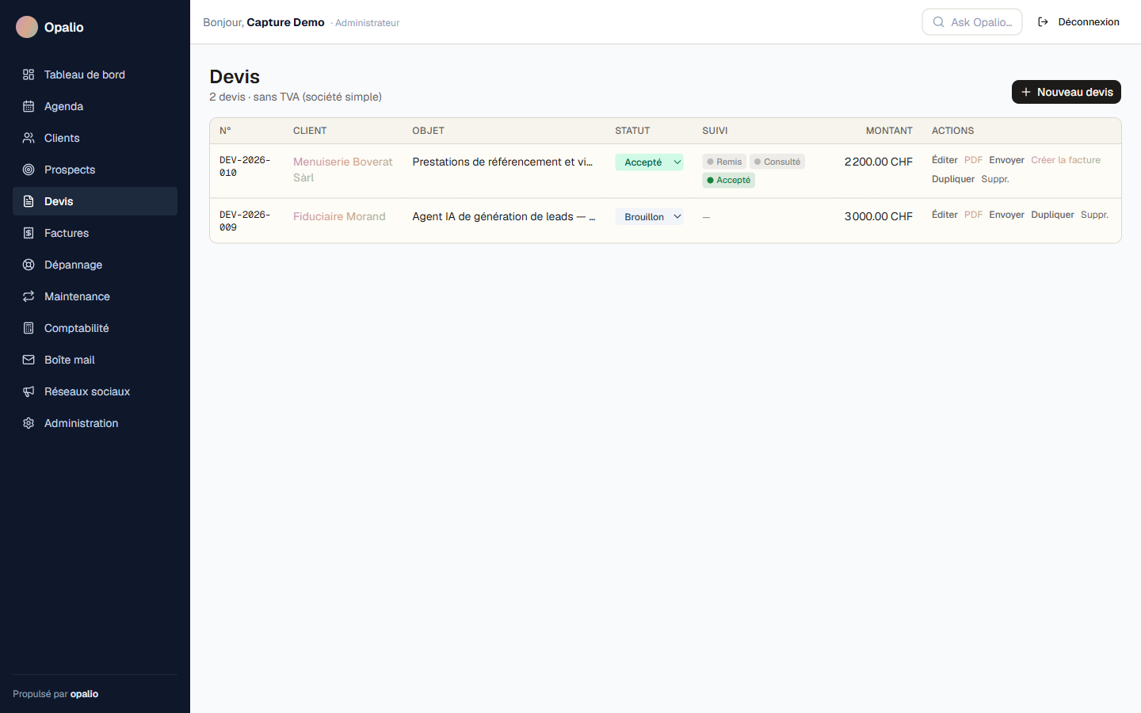Click the Dépannage lifebuoy icon
Screen dimensions: 1141x713
tap(29, 265)
